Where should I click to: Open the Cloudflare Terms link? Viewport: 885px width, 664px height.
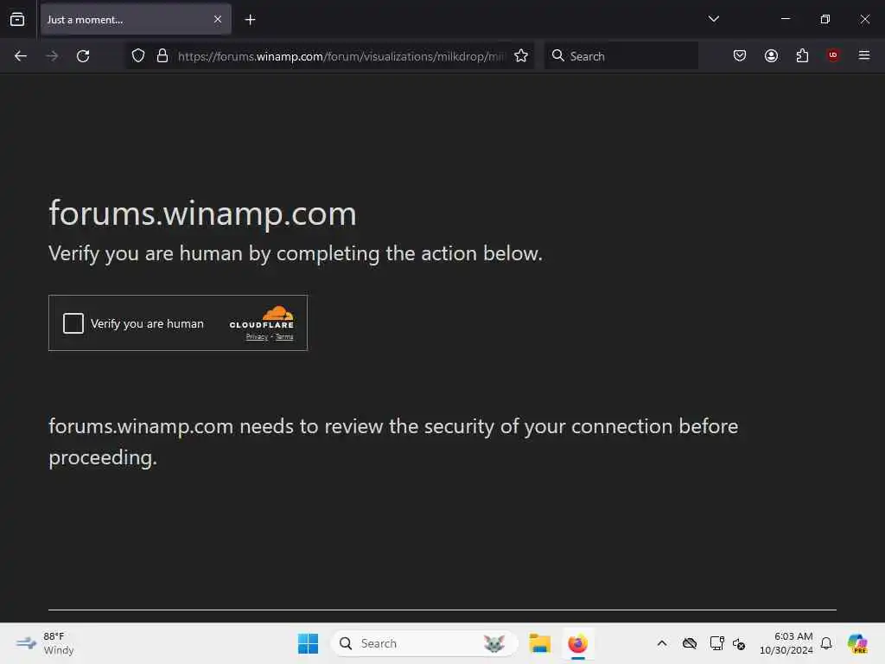tap(284, 337)
